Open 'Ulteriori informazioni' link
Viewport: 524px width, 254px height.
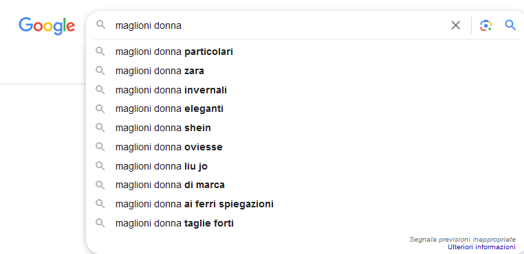(481, 247)
